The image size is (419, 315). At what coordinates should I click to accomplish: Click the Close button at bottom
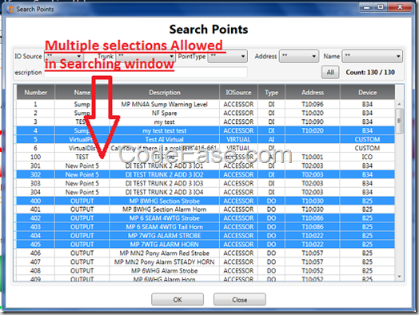(x=239, y=300)
